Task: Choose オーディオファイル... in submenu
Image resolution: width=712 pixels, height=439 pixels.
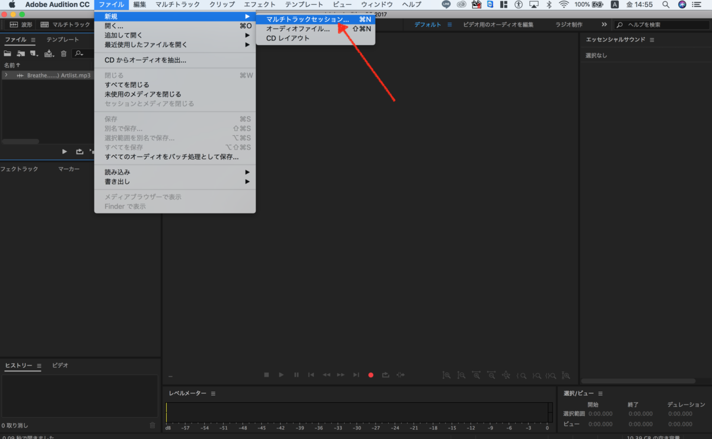Action: [315, 28]
